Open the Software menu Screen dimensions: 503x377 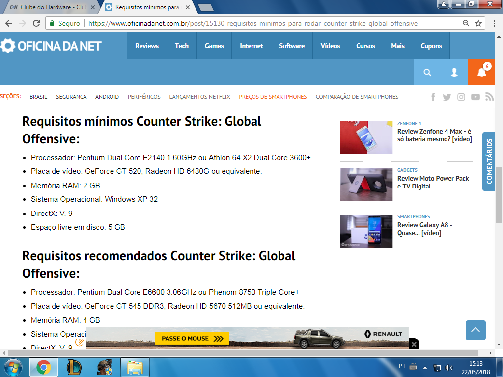[x=292, y=46]
